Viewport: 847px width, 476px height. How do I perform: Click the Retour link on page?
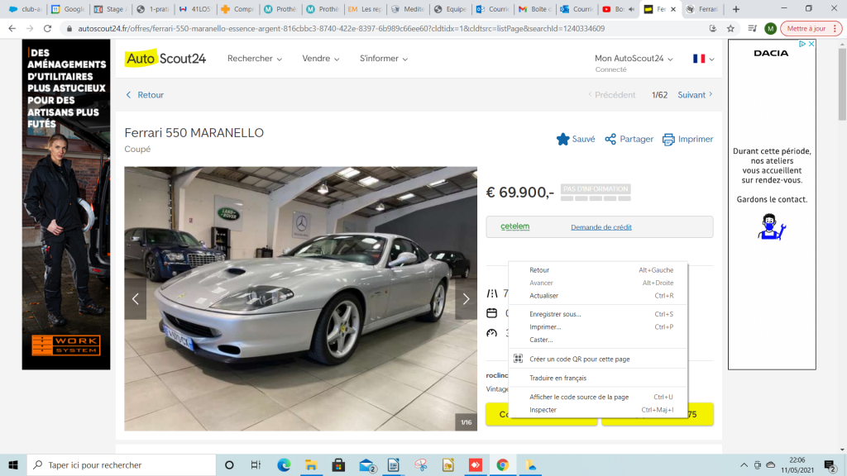coord(145,95)
